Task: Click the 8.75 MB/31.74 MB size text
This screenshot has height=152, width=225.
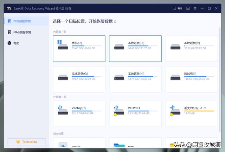Action: tap(139, 113)
